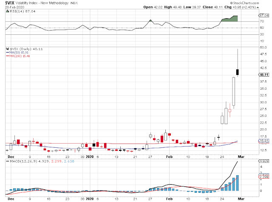
Task: Click the 42.5 price axis label
Action: (x=263, y=68)
